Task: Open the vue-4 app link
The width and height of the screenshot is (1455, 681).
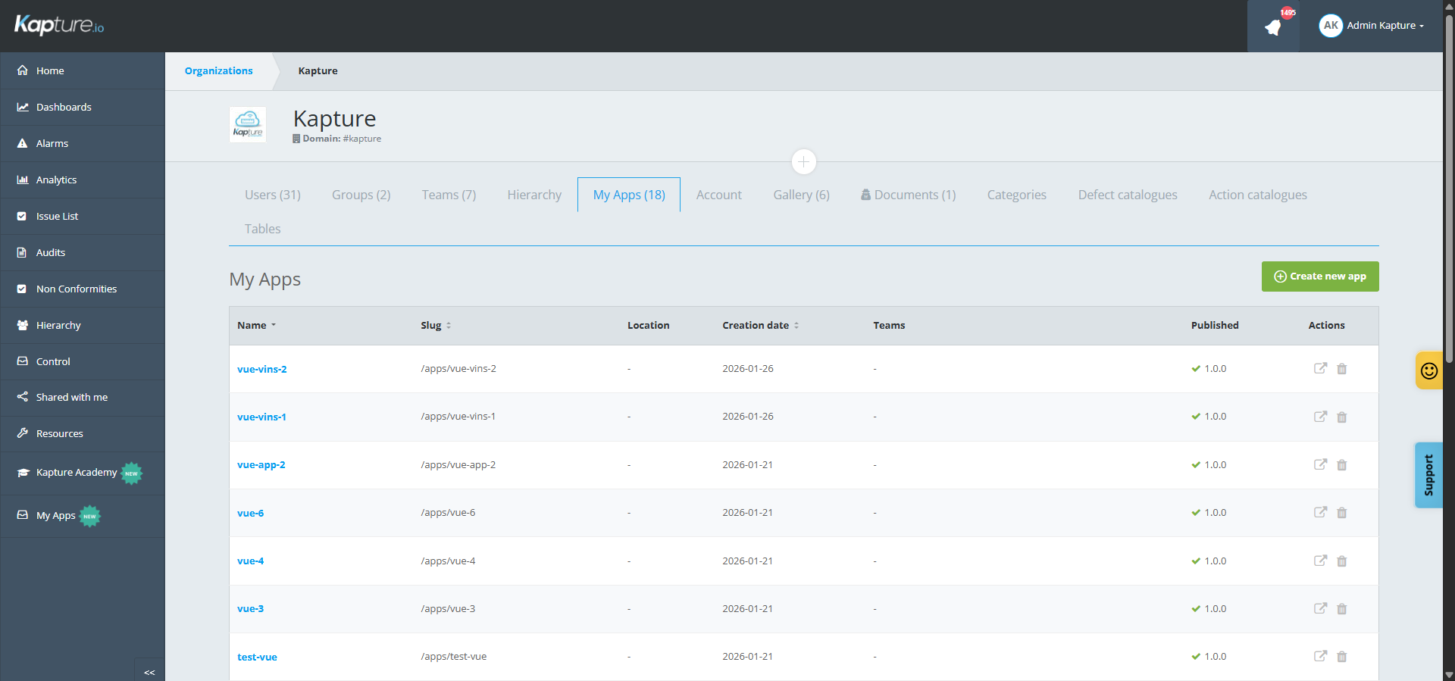Action: [251, 561]
